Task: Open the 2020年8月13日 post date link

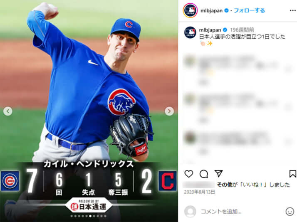Action: click(x=199, y=192)
